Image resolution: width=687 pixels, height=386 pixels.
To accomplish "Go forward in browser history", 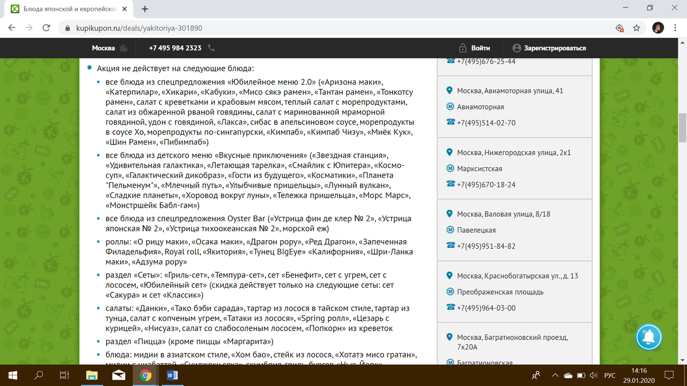I will pyautogui.click(x=29, y=27).
